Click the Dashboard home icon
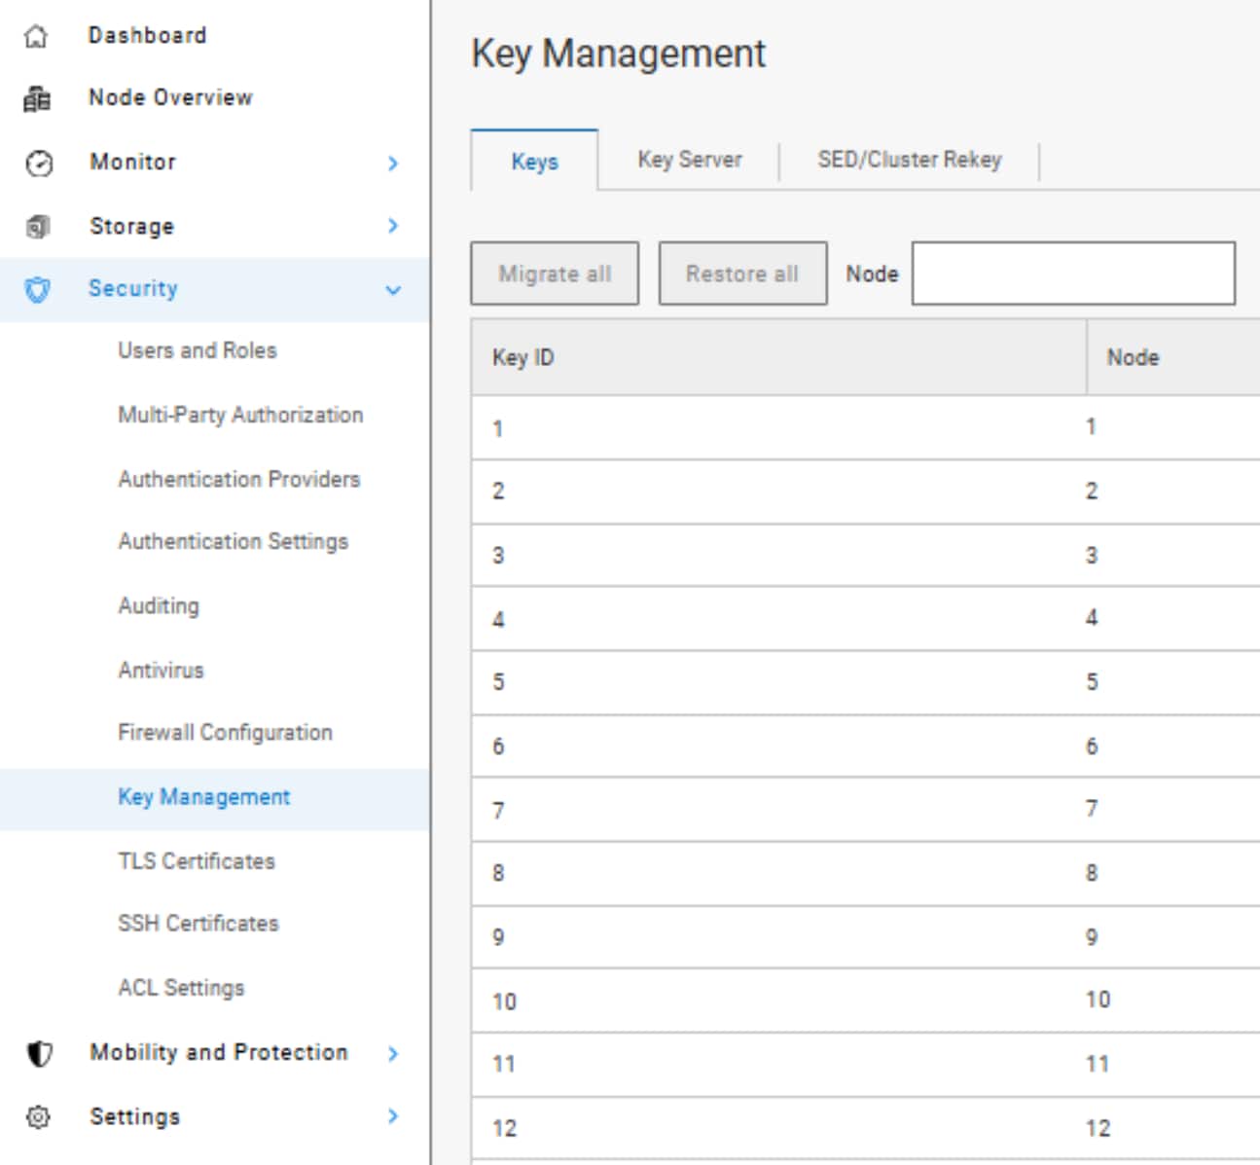The height and width of the screenshot is (1165, 1260). pyautogui.click(x=36, y=36)
